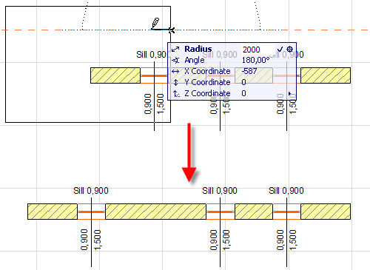Select the Radius value field showing 2000
The height and width of the screenshot is (270, 370).
(x=252, y=50)
